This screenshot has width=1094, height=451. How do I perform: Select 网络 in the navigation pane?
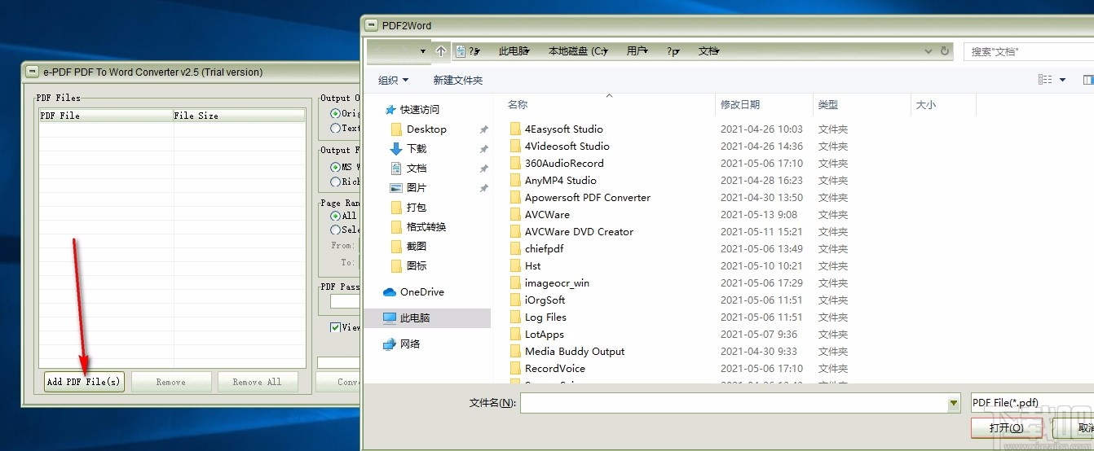pyautogui.click(x=410, y=344)
